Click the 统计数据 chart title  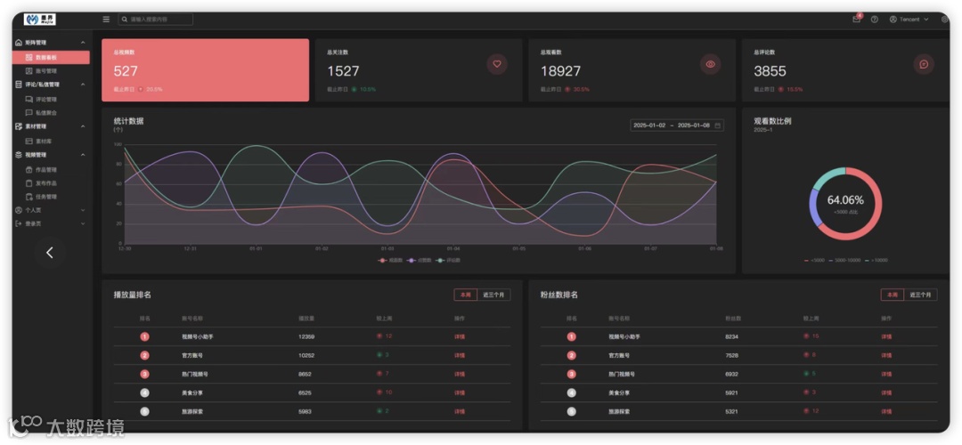[129, 121]
